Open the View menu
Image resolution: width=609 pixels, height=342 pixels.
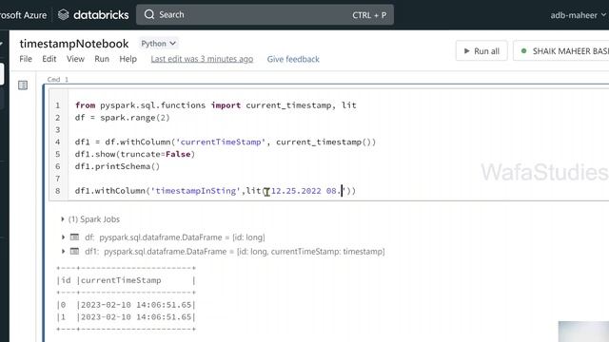pyautogui.click(x=75, y=59)
